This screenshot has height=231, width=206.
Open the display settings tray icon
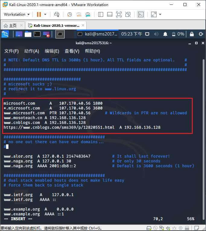click(x=147, y=34)
